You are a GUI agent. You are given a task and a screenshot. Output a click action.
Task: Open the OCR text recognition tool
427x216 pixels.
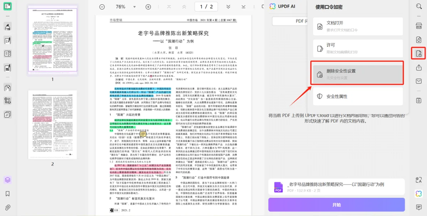coord(418,26)
